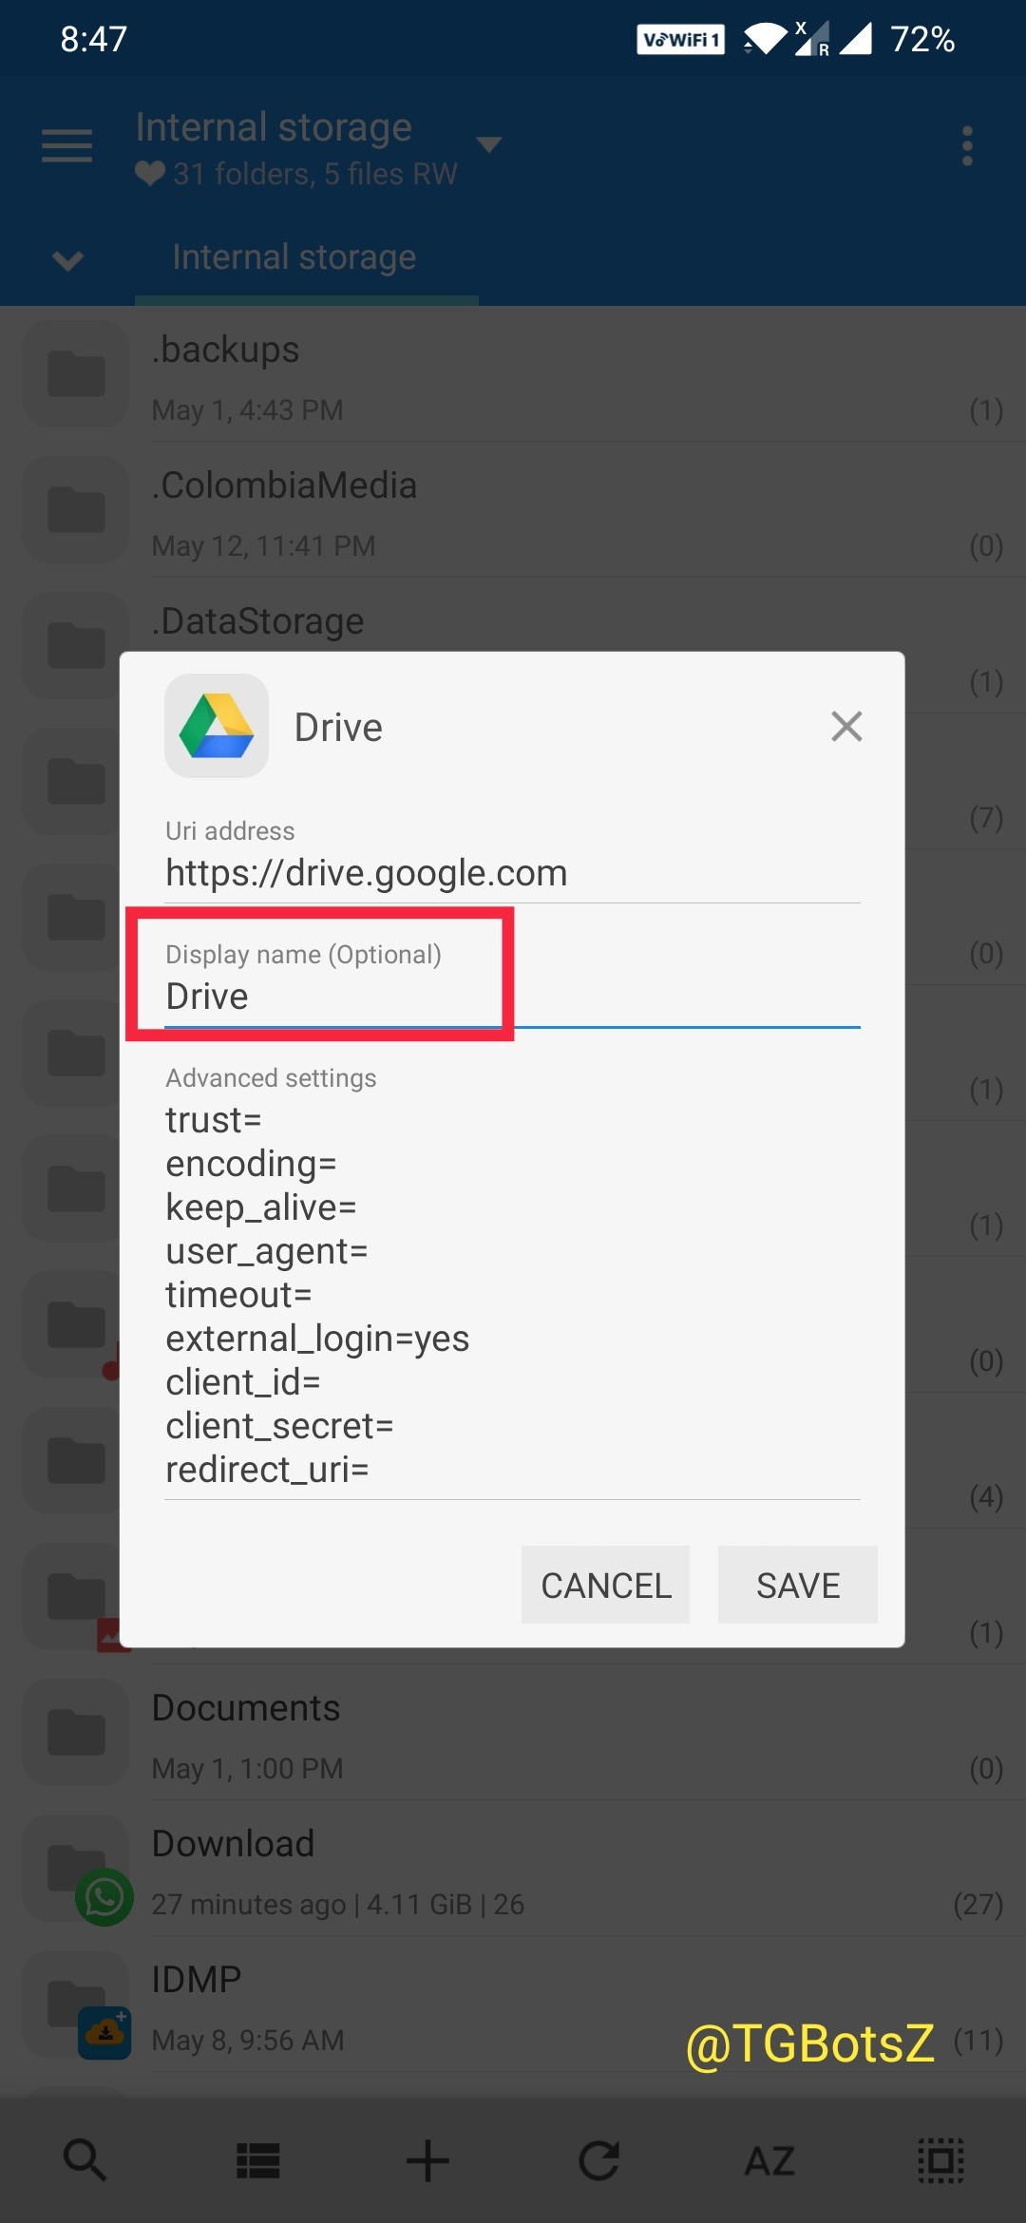Open the .ColombiaMedia folder

click(513, 511)
